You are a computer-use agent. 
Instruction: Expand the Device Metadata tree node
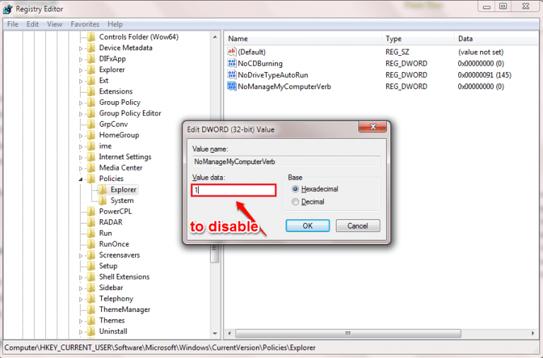[81, 49]
